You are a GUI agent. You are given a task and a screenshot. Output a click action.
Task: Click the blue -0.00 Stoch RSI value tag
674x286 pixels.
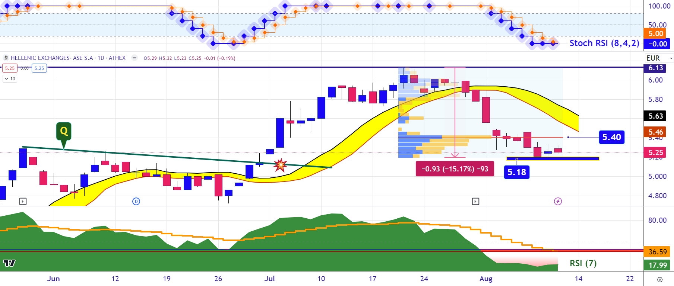657,44
